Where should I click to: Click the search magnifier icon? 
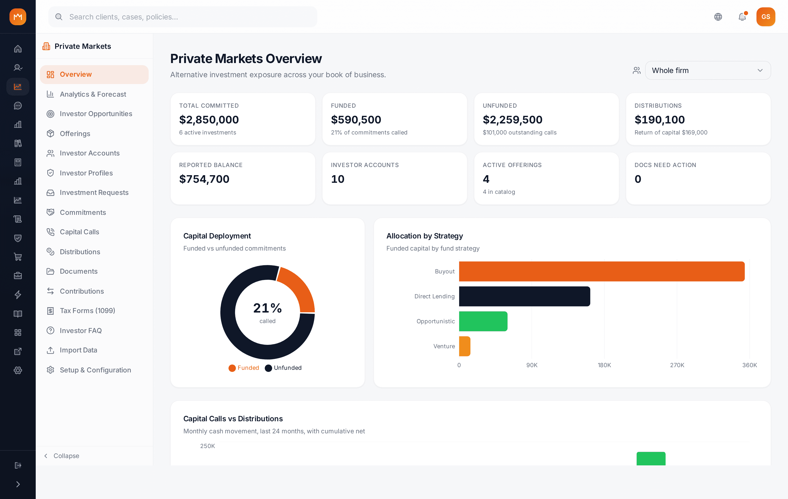click(x=59, y=17)
